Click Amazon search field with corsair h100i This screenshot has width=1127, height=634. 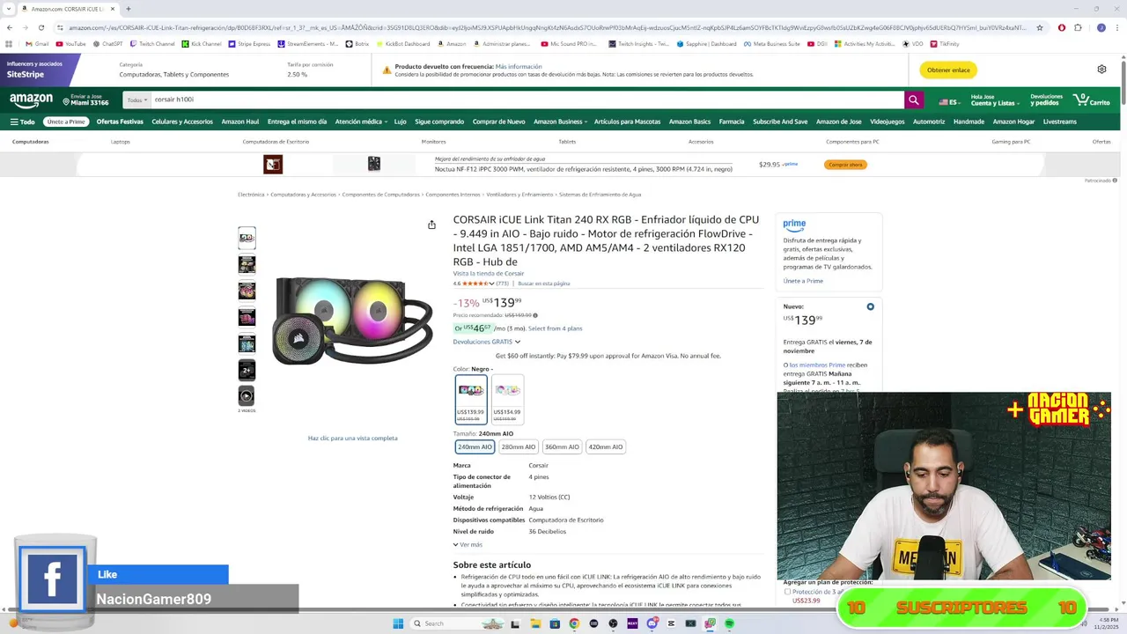point(527,100)
